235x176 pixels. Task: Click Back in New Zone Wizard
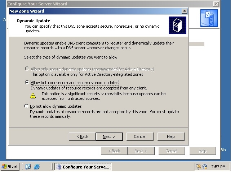click(x=82, y=136)
